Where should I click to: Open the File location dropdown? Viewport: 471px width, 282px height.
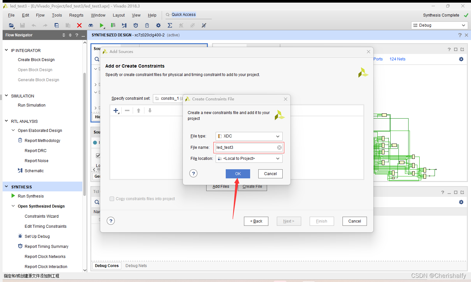point(249,159)
